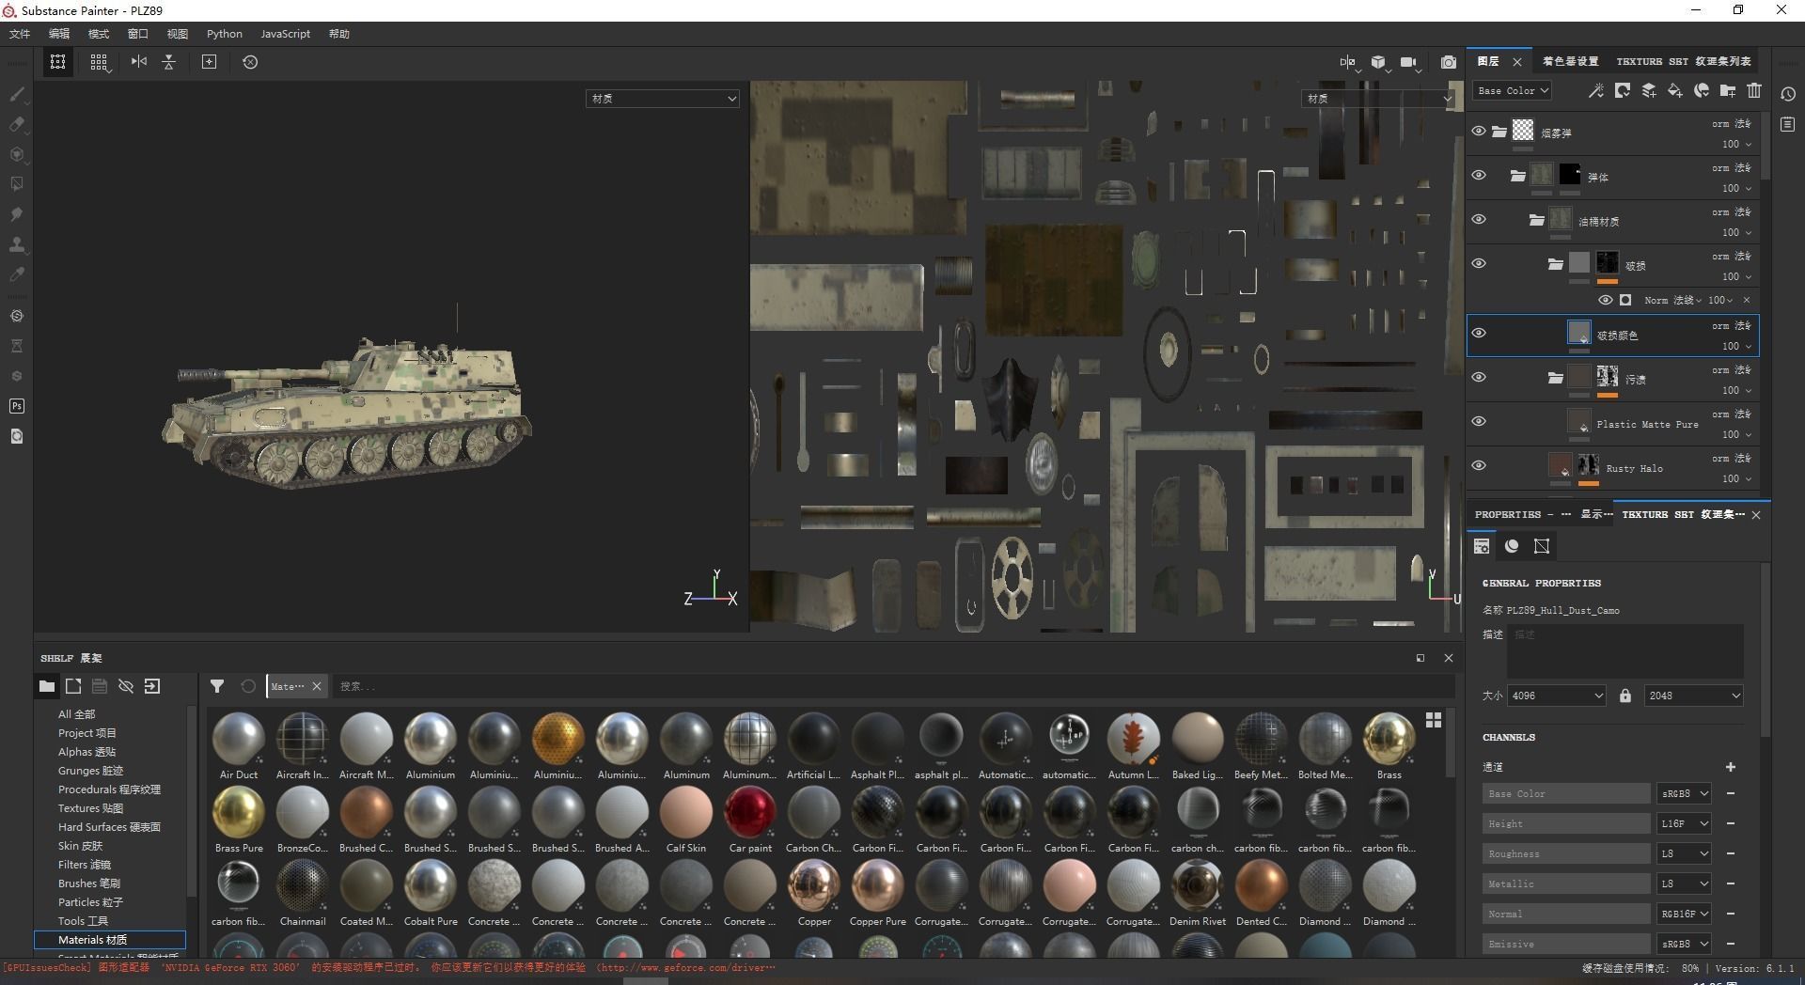Select Materials 材质 shelf category
The width and height of the screenshot is (1805, 985).
(x=110, y=940)
